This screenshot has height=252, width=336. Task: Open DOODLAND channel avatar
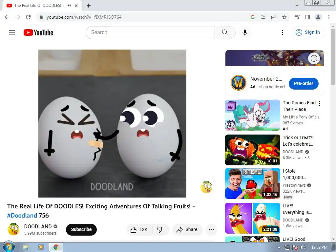tap(13, 229)
